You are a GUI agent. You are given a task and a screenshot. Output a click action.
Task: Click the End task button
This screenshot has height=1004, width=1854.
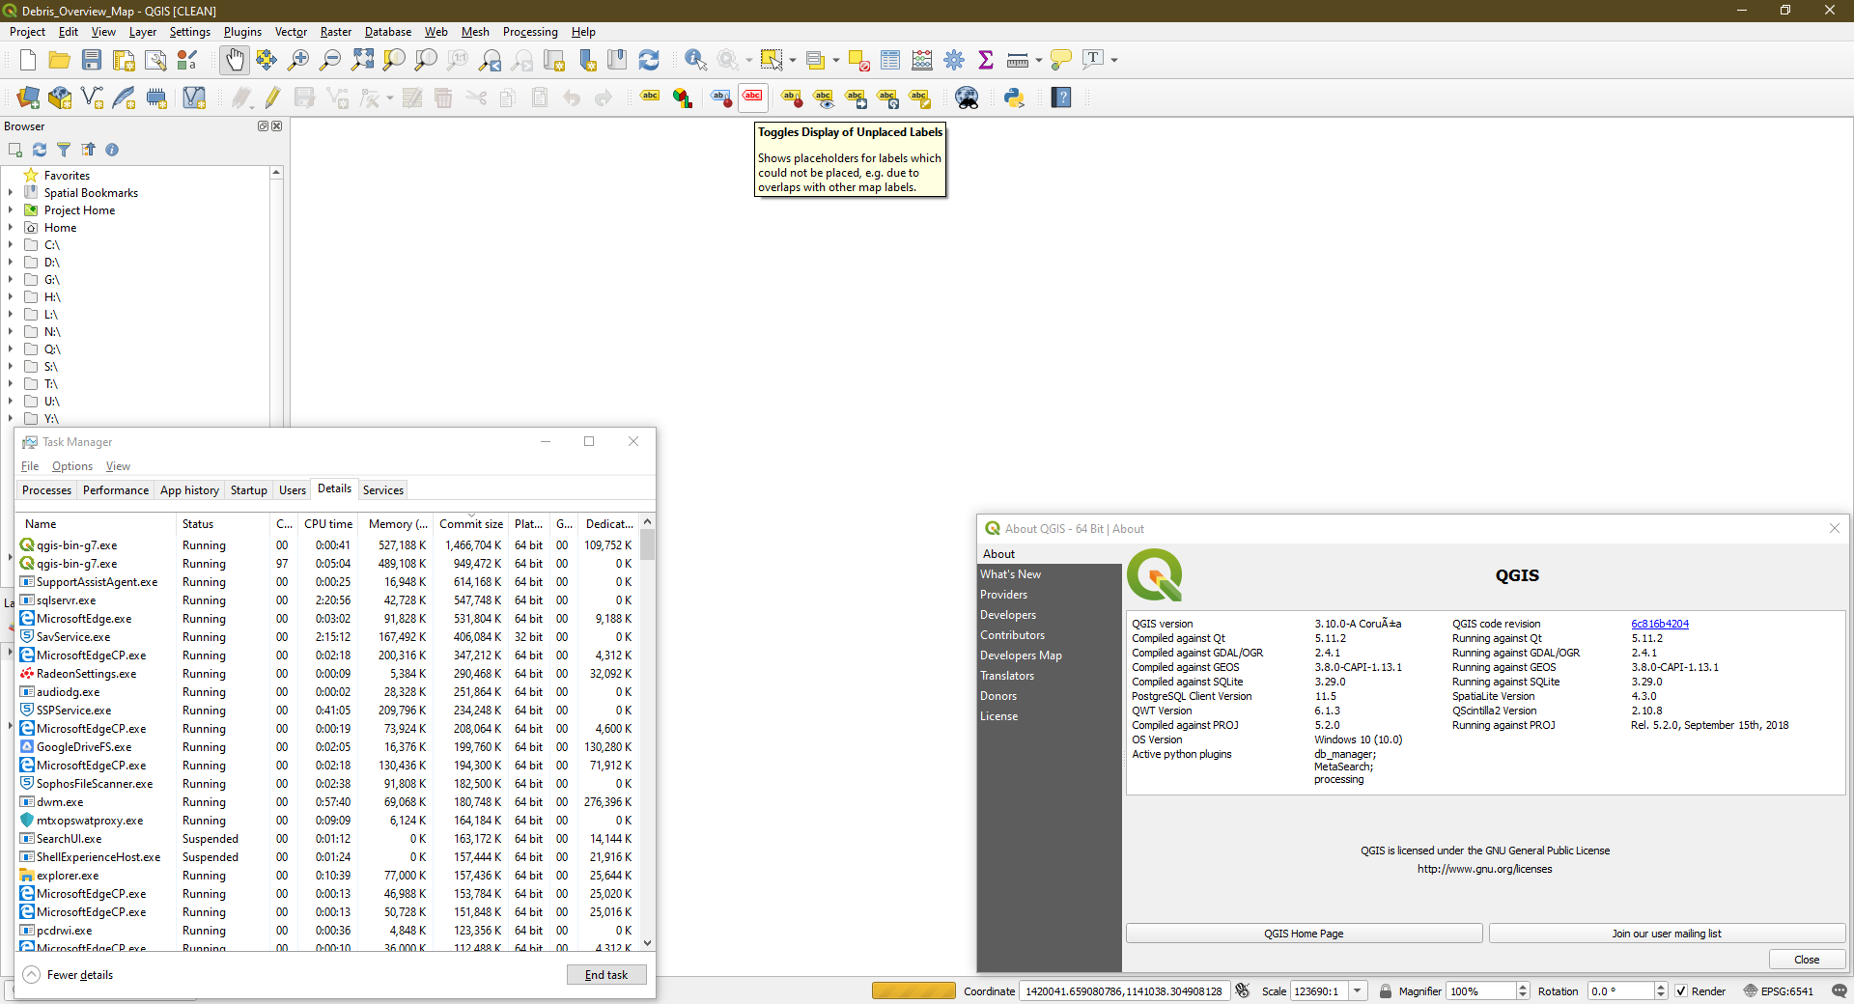point(606,975)
